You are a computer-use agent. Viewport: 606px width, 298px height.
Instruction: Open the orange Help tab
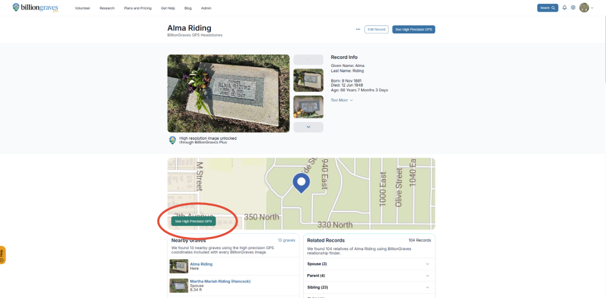click(x=3, y=255)
